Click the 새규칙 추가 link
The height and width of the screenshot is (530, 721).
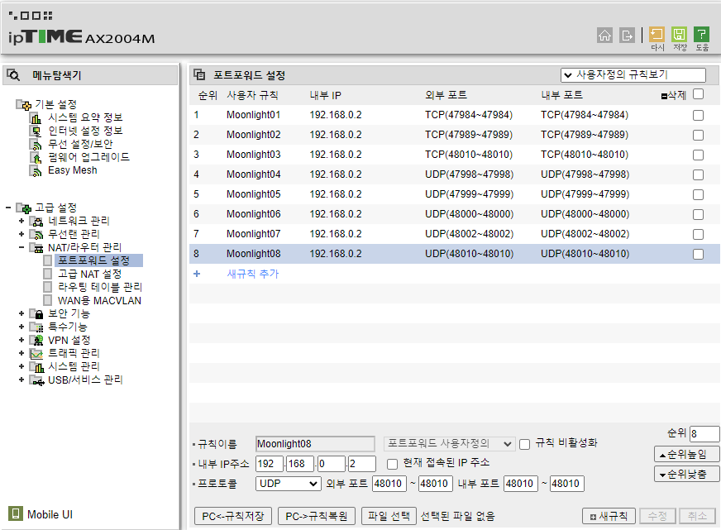[253, 274]
